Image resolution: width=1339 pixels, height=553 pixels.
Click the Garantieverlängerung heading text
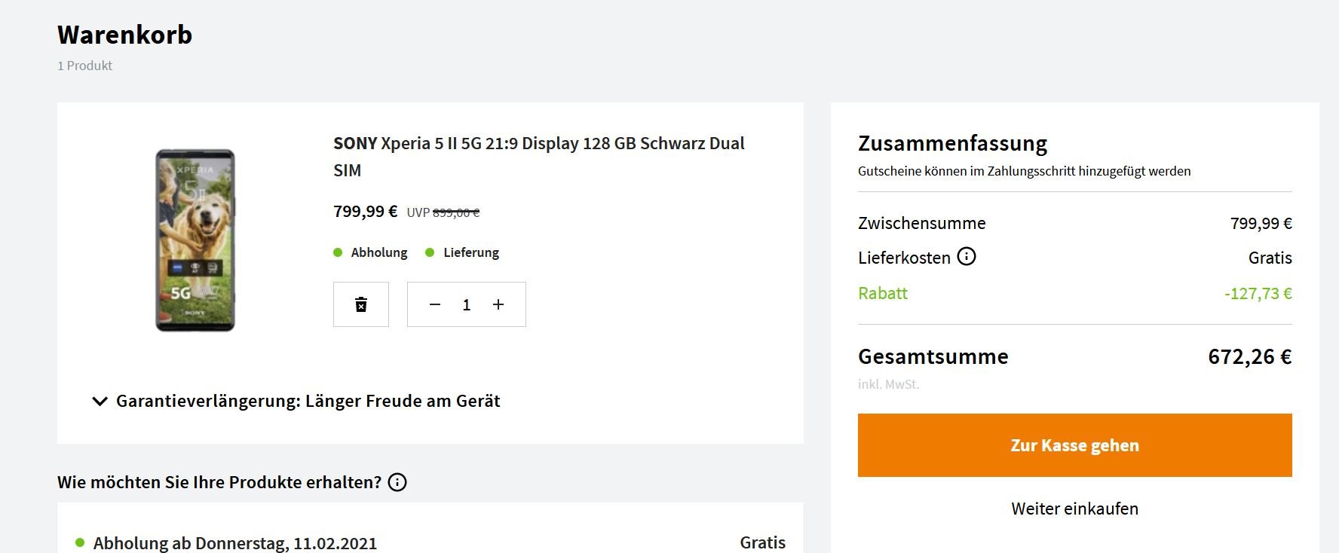[x=308, y=401]
